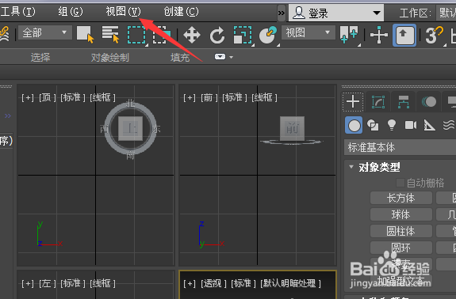Activate the Select and Scale tool

coord(243,35)
